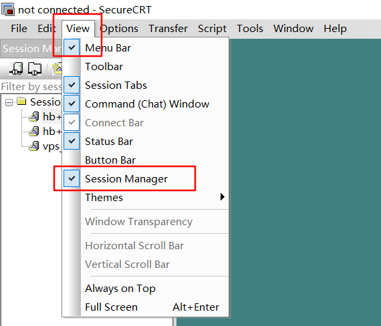Open the Options menu
Image resolution: width=381 pixels, height=326 pixels.
pyautogui.click(x=119, y=29)
